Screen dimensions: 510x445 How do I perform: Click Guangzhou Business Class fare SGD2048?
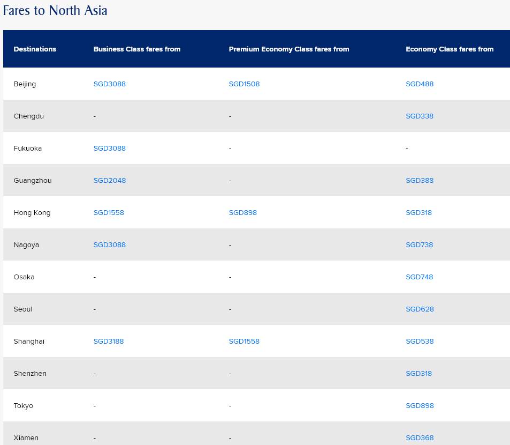pos(109,181)
